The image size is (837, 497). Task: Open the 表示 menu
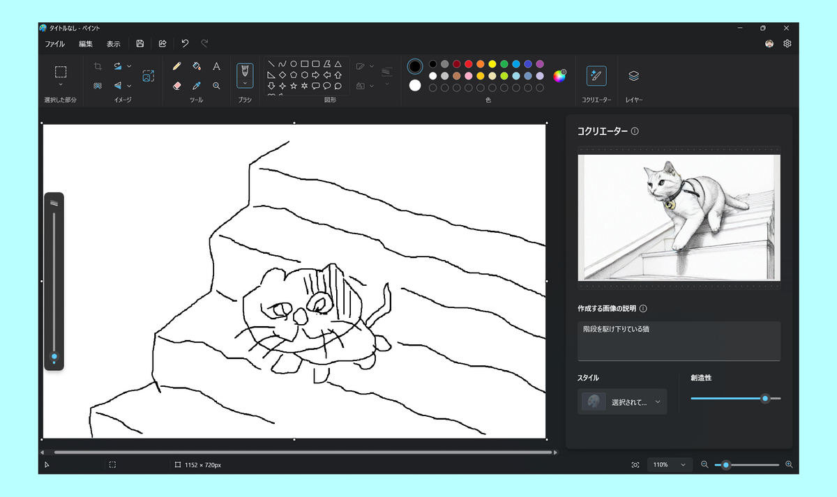[x=114, y=44]
